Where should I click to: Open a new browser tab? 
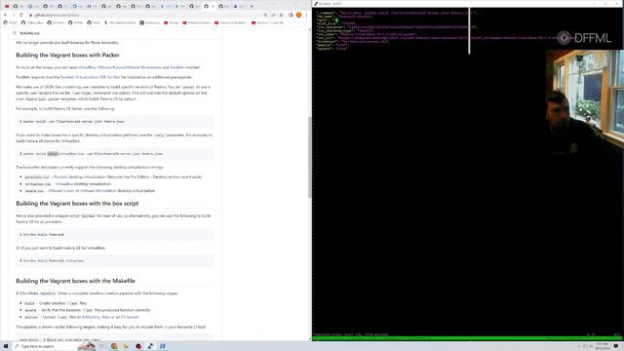(x=252, y=7)
